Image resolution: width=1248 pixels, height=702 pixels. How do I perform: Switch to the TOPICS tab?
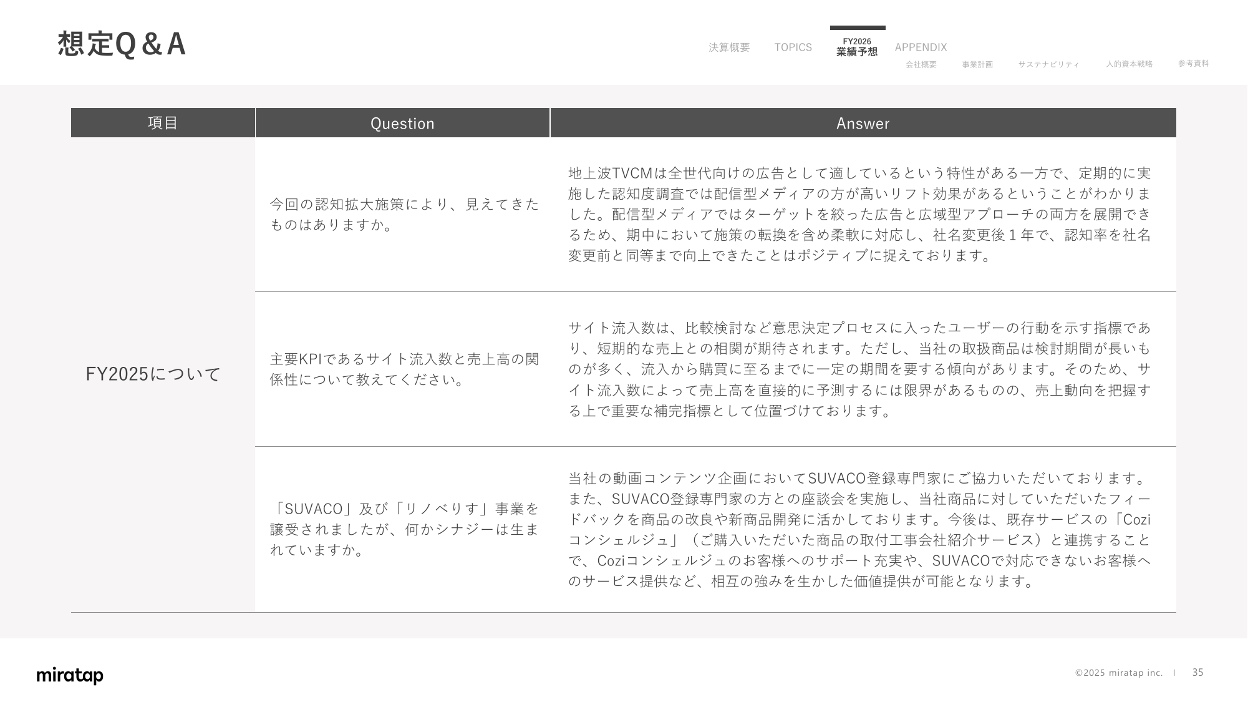tap(793, 47)
